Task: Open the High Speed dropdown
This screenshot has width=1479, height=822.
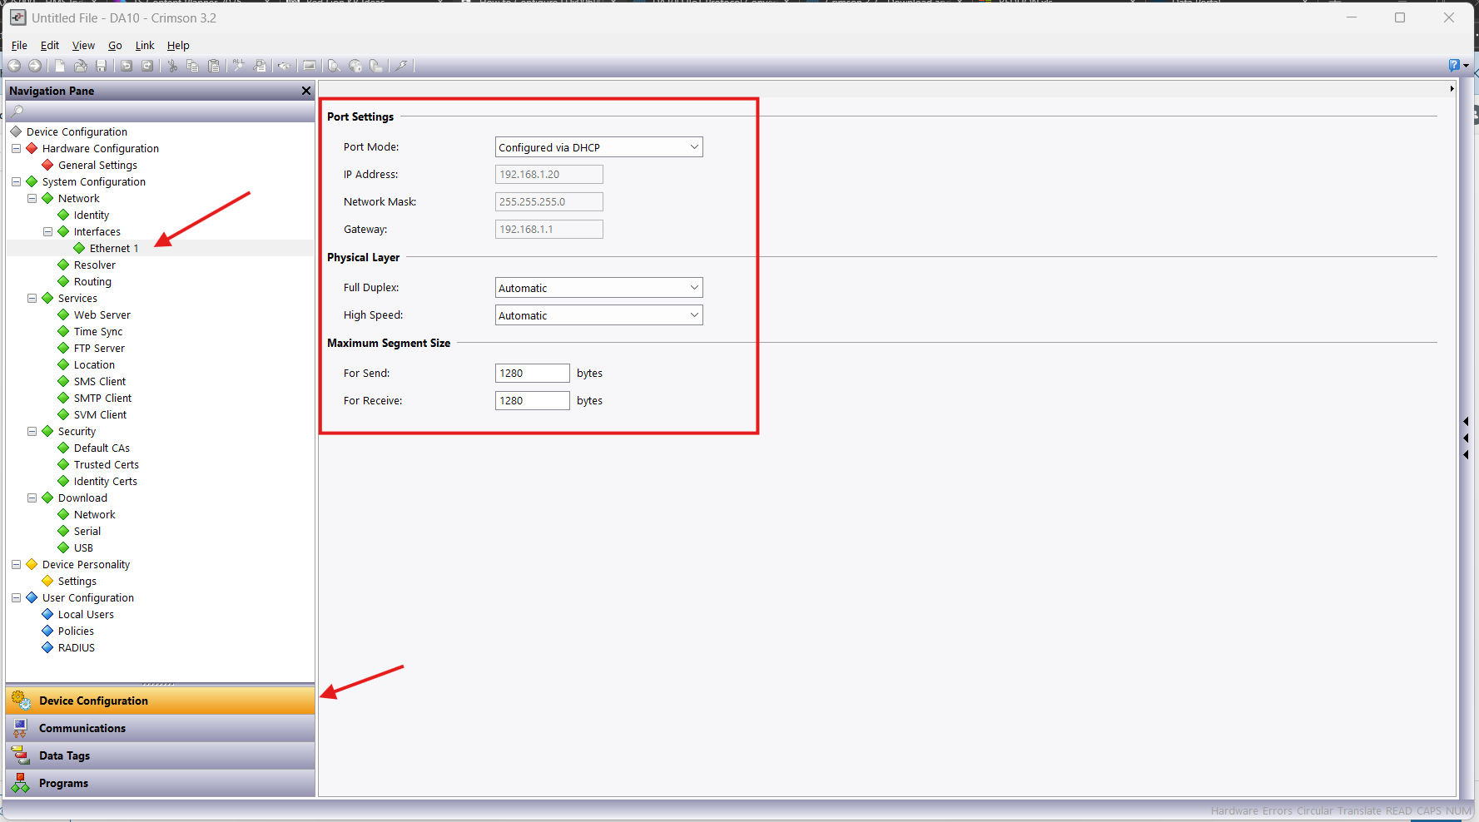Action: (598, 315)
